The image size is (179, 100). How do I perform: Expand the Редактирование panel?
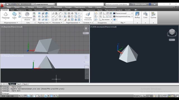[x=73, y=23]
